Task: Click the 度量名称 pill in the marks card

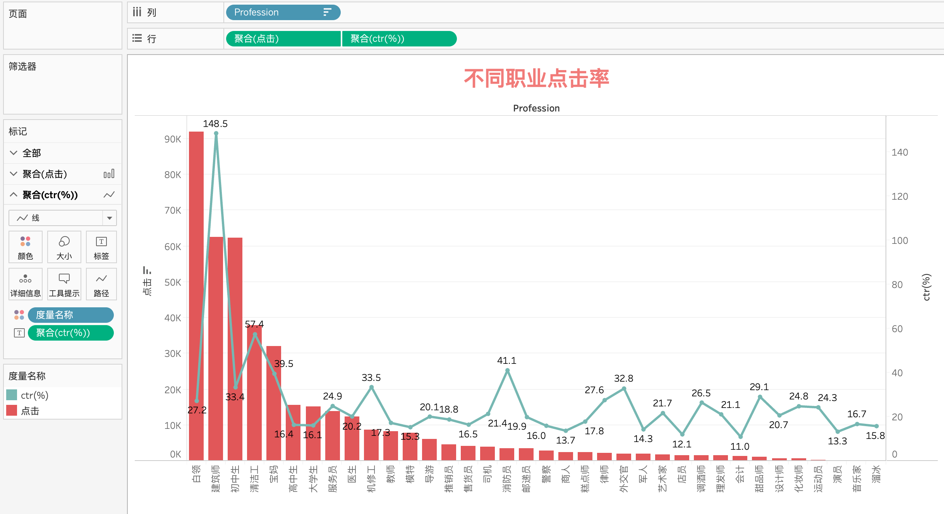Action: point(71,315)
